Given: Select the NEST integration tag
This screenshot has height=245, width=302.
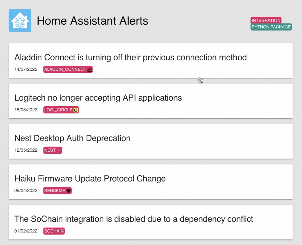Looking at the screenshot, I should [53, 150].
